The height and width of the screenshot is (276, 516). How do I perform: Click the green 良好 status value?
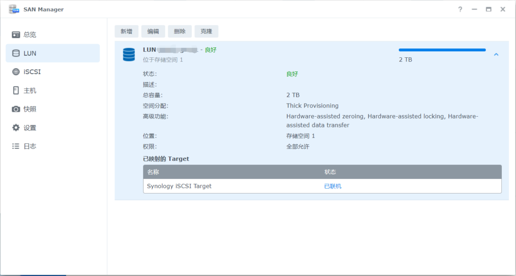coord(292,74)
